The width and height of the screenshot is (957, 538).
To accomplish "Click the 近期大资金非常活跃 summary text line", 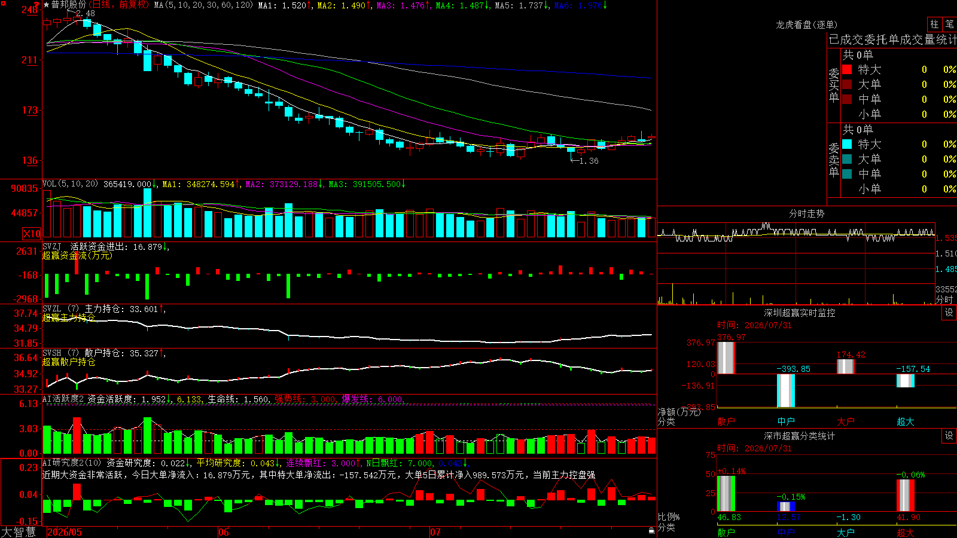I will (319, 475).
